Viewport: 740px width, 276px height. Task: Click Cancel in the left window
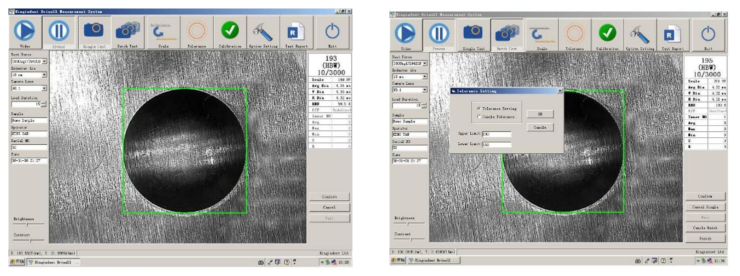[x=329, y=207]
